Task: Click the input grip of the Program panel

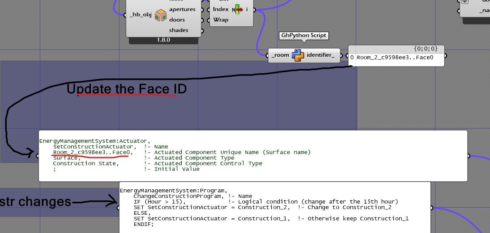Action: [119, 208]
